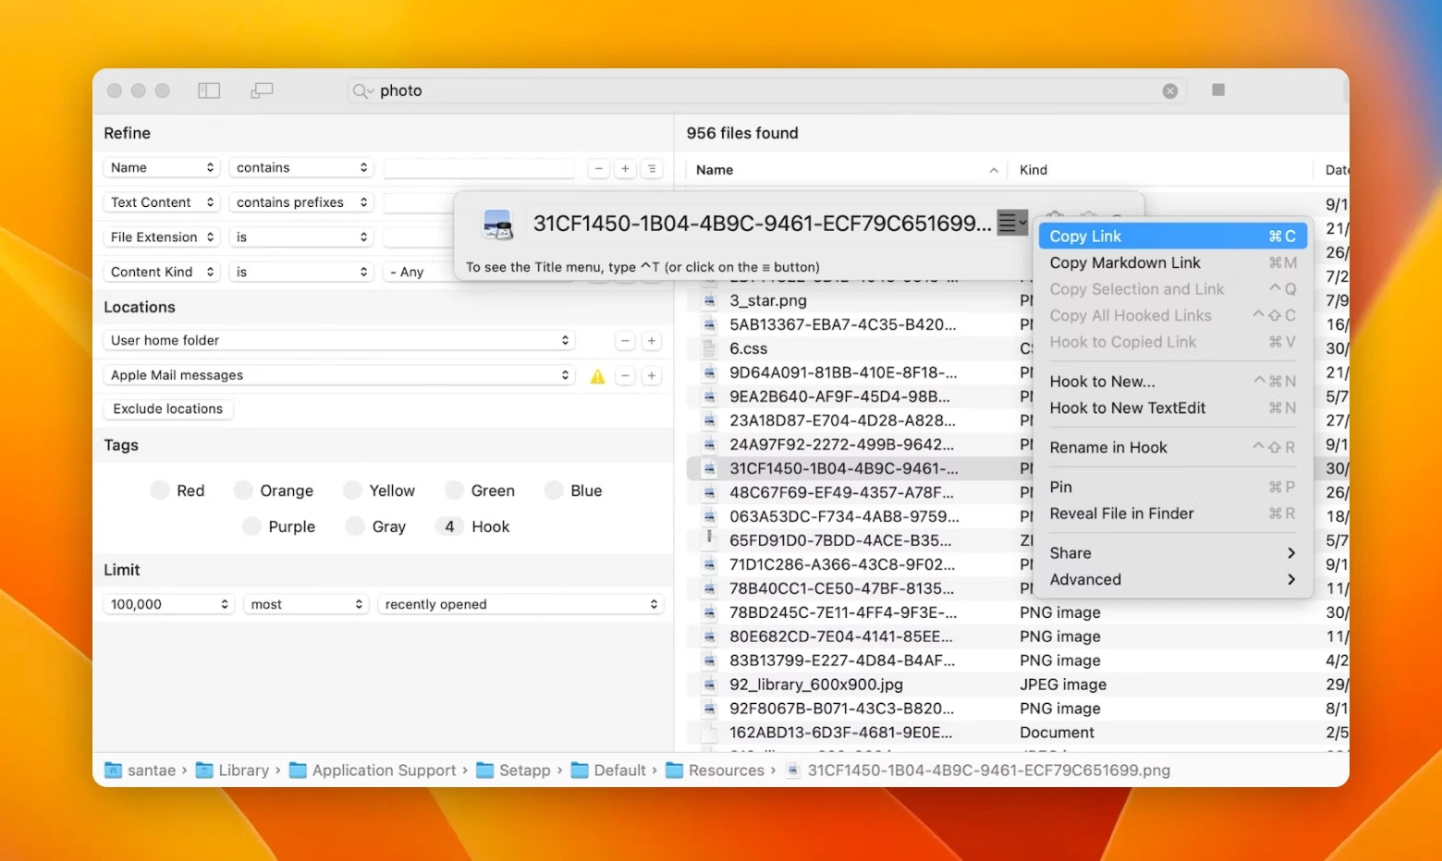Open the search magnifier options
The width and height of the screenshot is (1442, 861).
[x=362, y=91]
